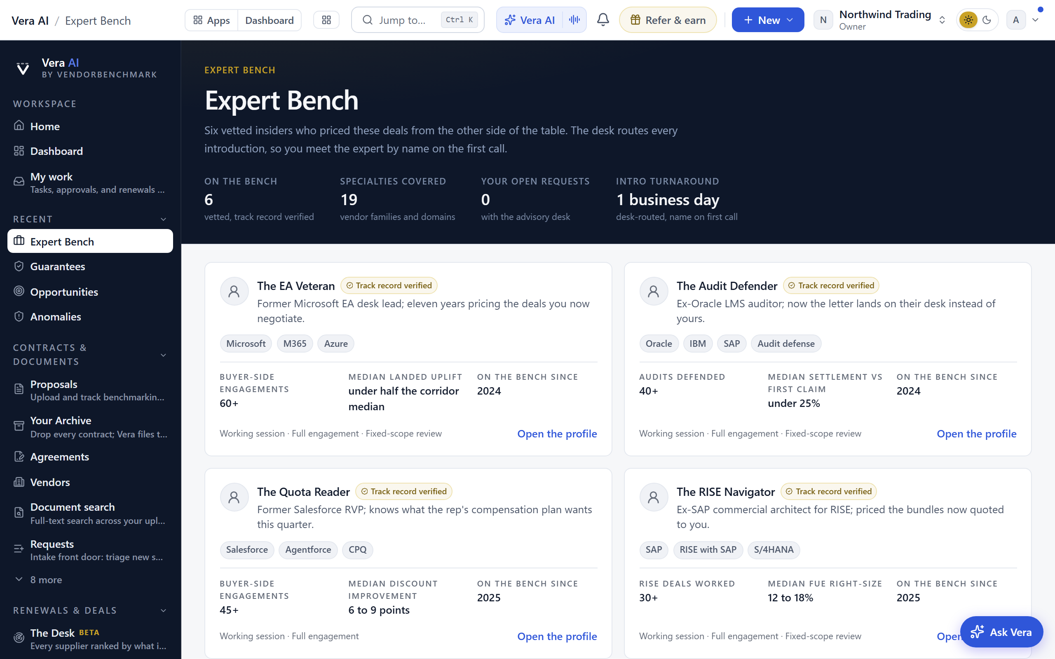1055x659 pixels.
Task: Open Vendors in the sidebar
Action: (90, 482)
